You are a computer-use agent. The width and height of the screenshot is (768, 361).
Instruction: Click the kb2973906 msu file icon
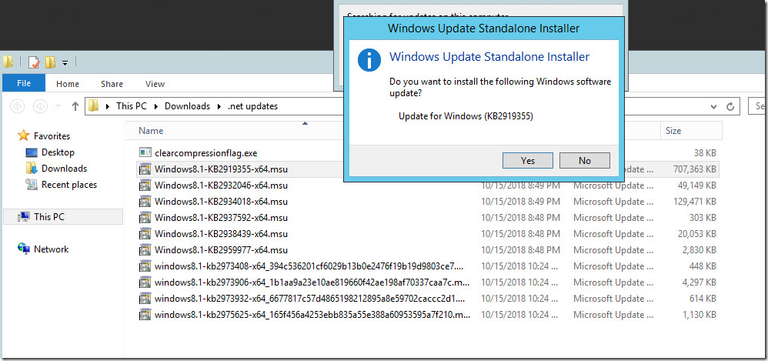[x=145, y=282]
